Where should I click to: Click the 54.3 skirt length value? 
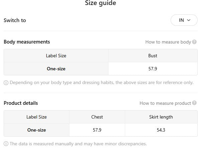pos(161,130)
